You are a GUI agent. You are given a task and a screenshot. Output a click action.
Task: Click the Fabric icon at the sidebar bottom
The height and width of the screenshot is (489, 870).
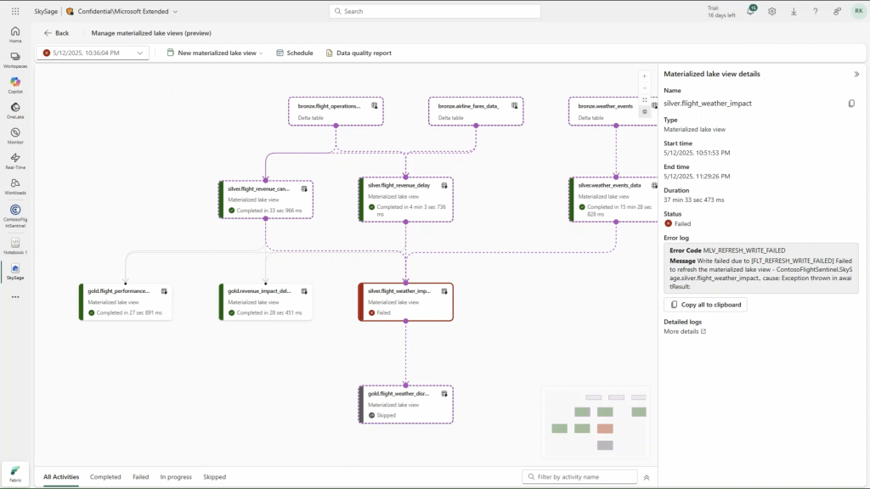click(x=15, y=474)
